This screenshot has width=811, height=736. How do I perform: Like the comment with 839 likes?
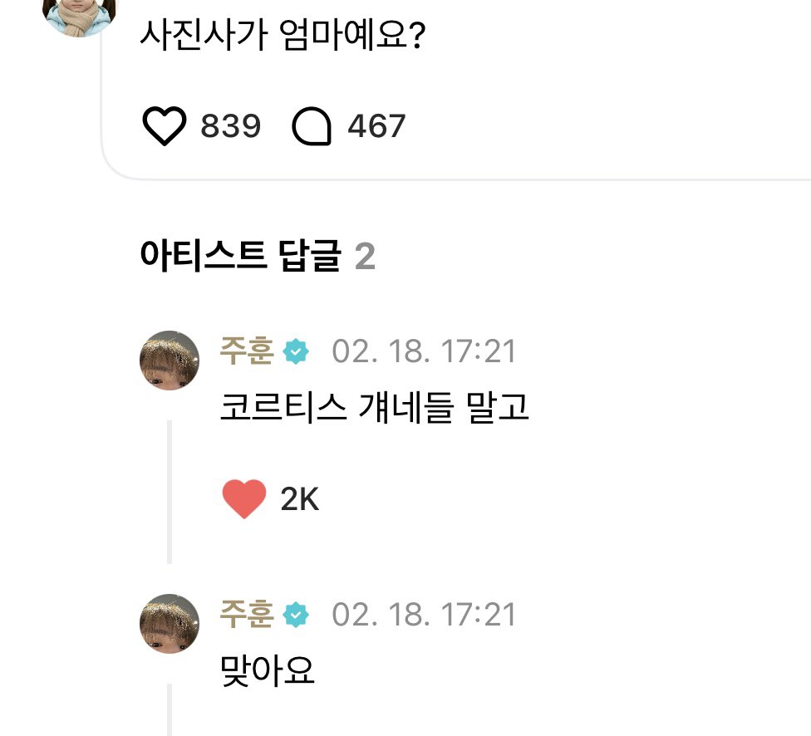pos(164,127)
